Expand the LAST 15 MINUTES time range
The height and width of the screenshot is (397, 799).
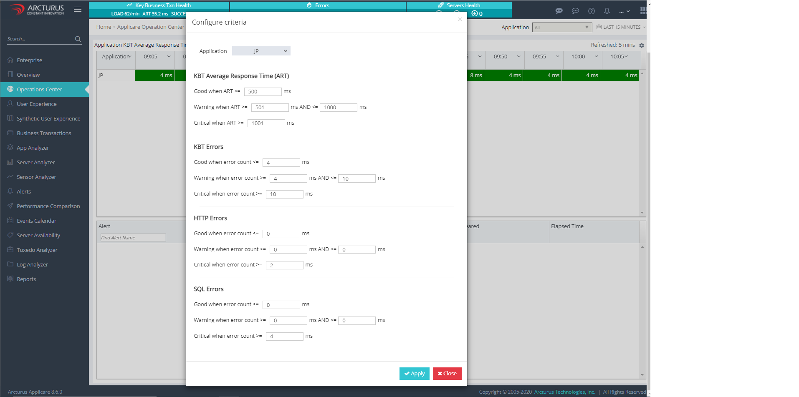(x=621, y=28)
